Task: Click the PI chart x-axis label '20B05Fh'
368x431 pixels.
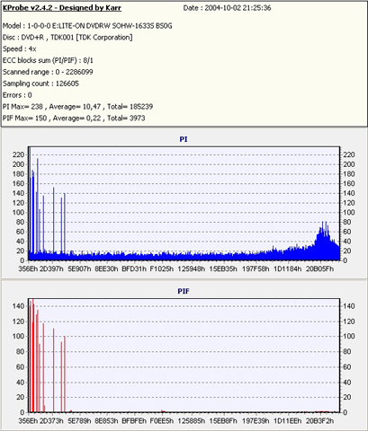Action: click(319, 268)
